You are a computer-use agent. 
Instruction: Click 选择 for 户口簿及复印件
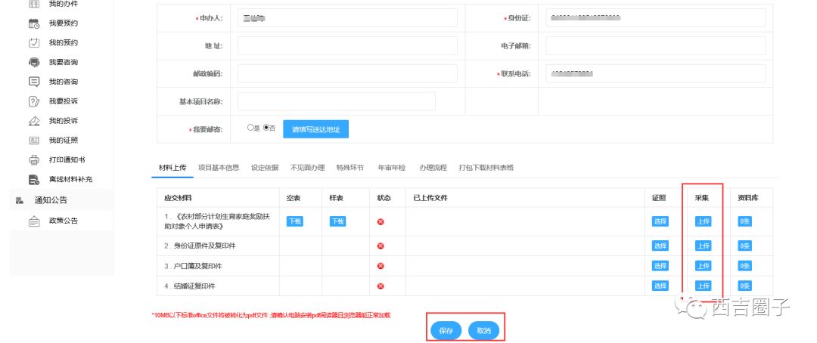click(660, 266)
